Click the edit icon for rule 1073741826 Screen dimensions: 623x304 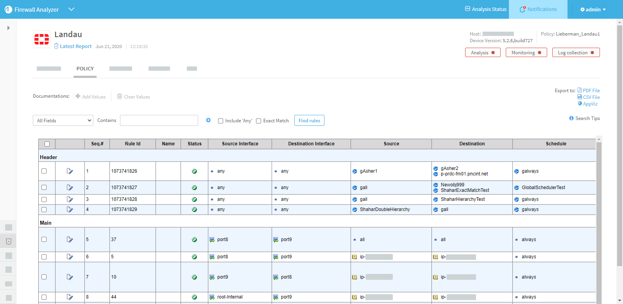[70, 171]
